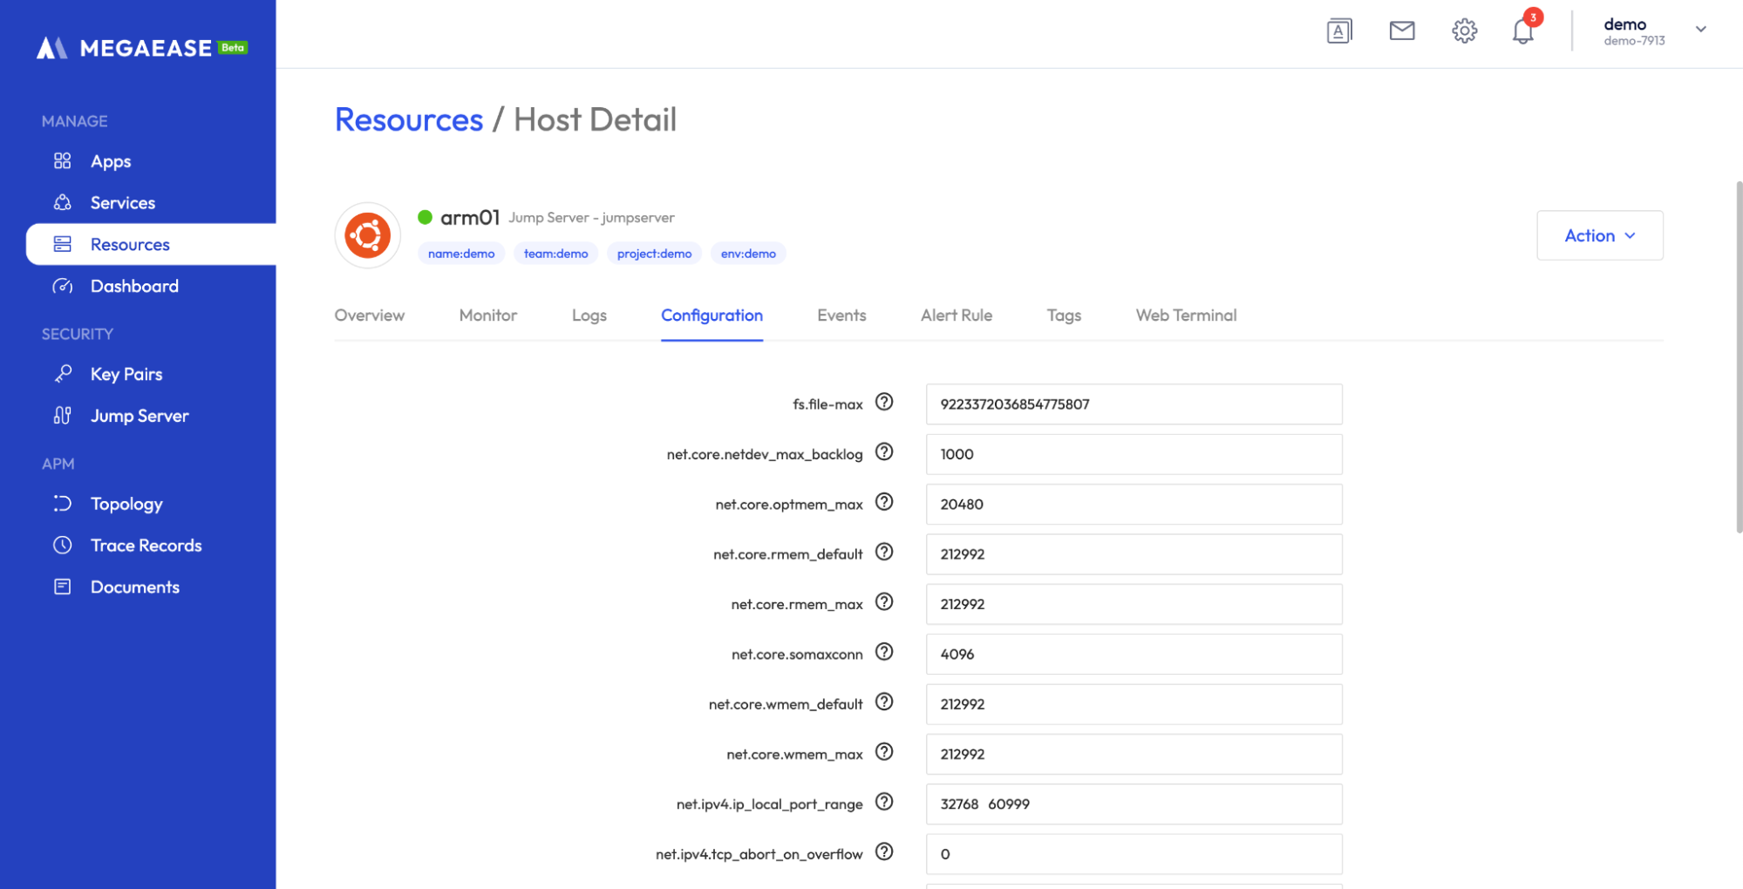The height and width of the screenshot is (889, 1743).
Task: Click the translate language icon in header
Action: [x=1338, y=31]
